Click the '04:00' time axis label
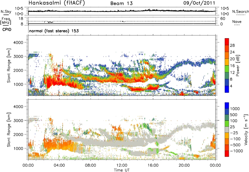This screenshot has height=172, width=249. [59, 165]
